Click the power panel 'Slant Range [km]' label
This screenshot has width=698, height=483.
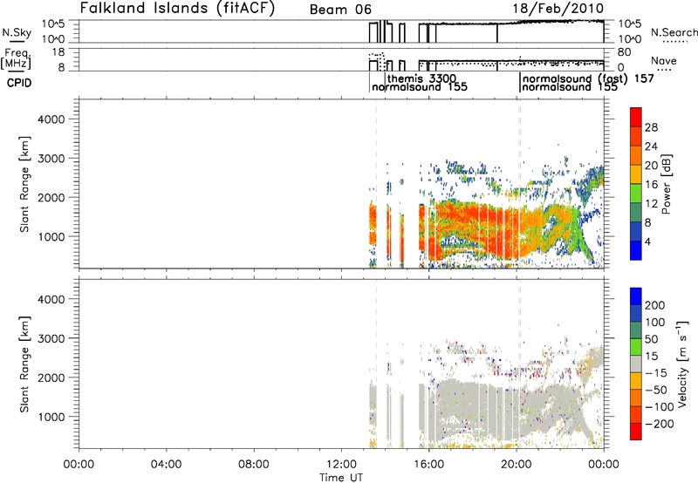[x=24, y=184]
